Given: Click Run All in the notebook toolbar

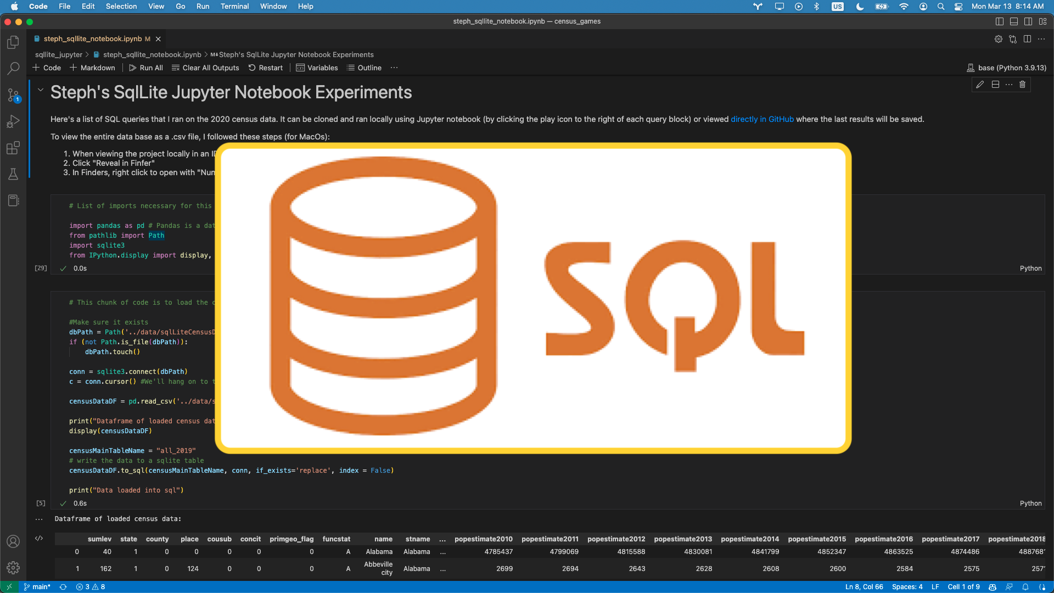Looking at the screenshot, I should [x=145, y=68].
